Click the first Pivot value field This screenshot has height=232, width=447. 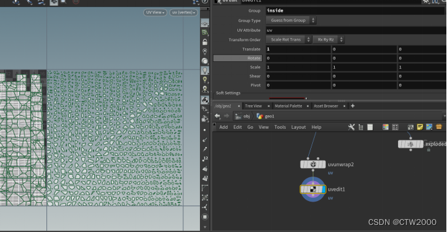click(298, 85)
